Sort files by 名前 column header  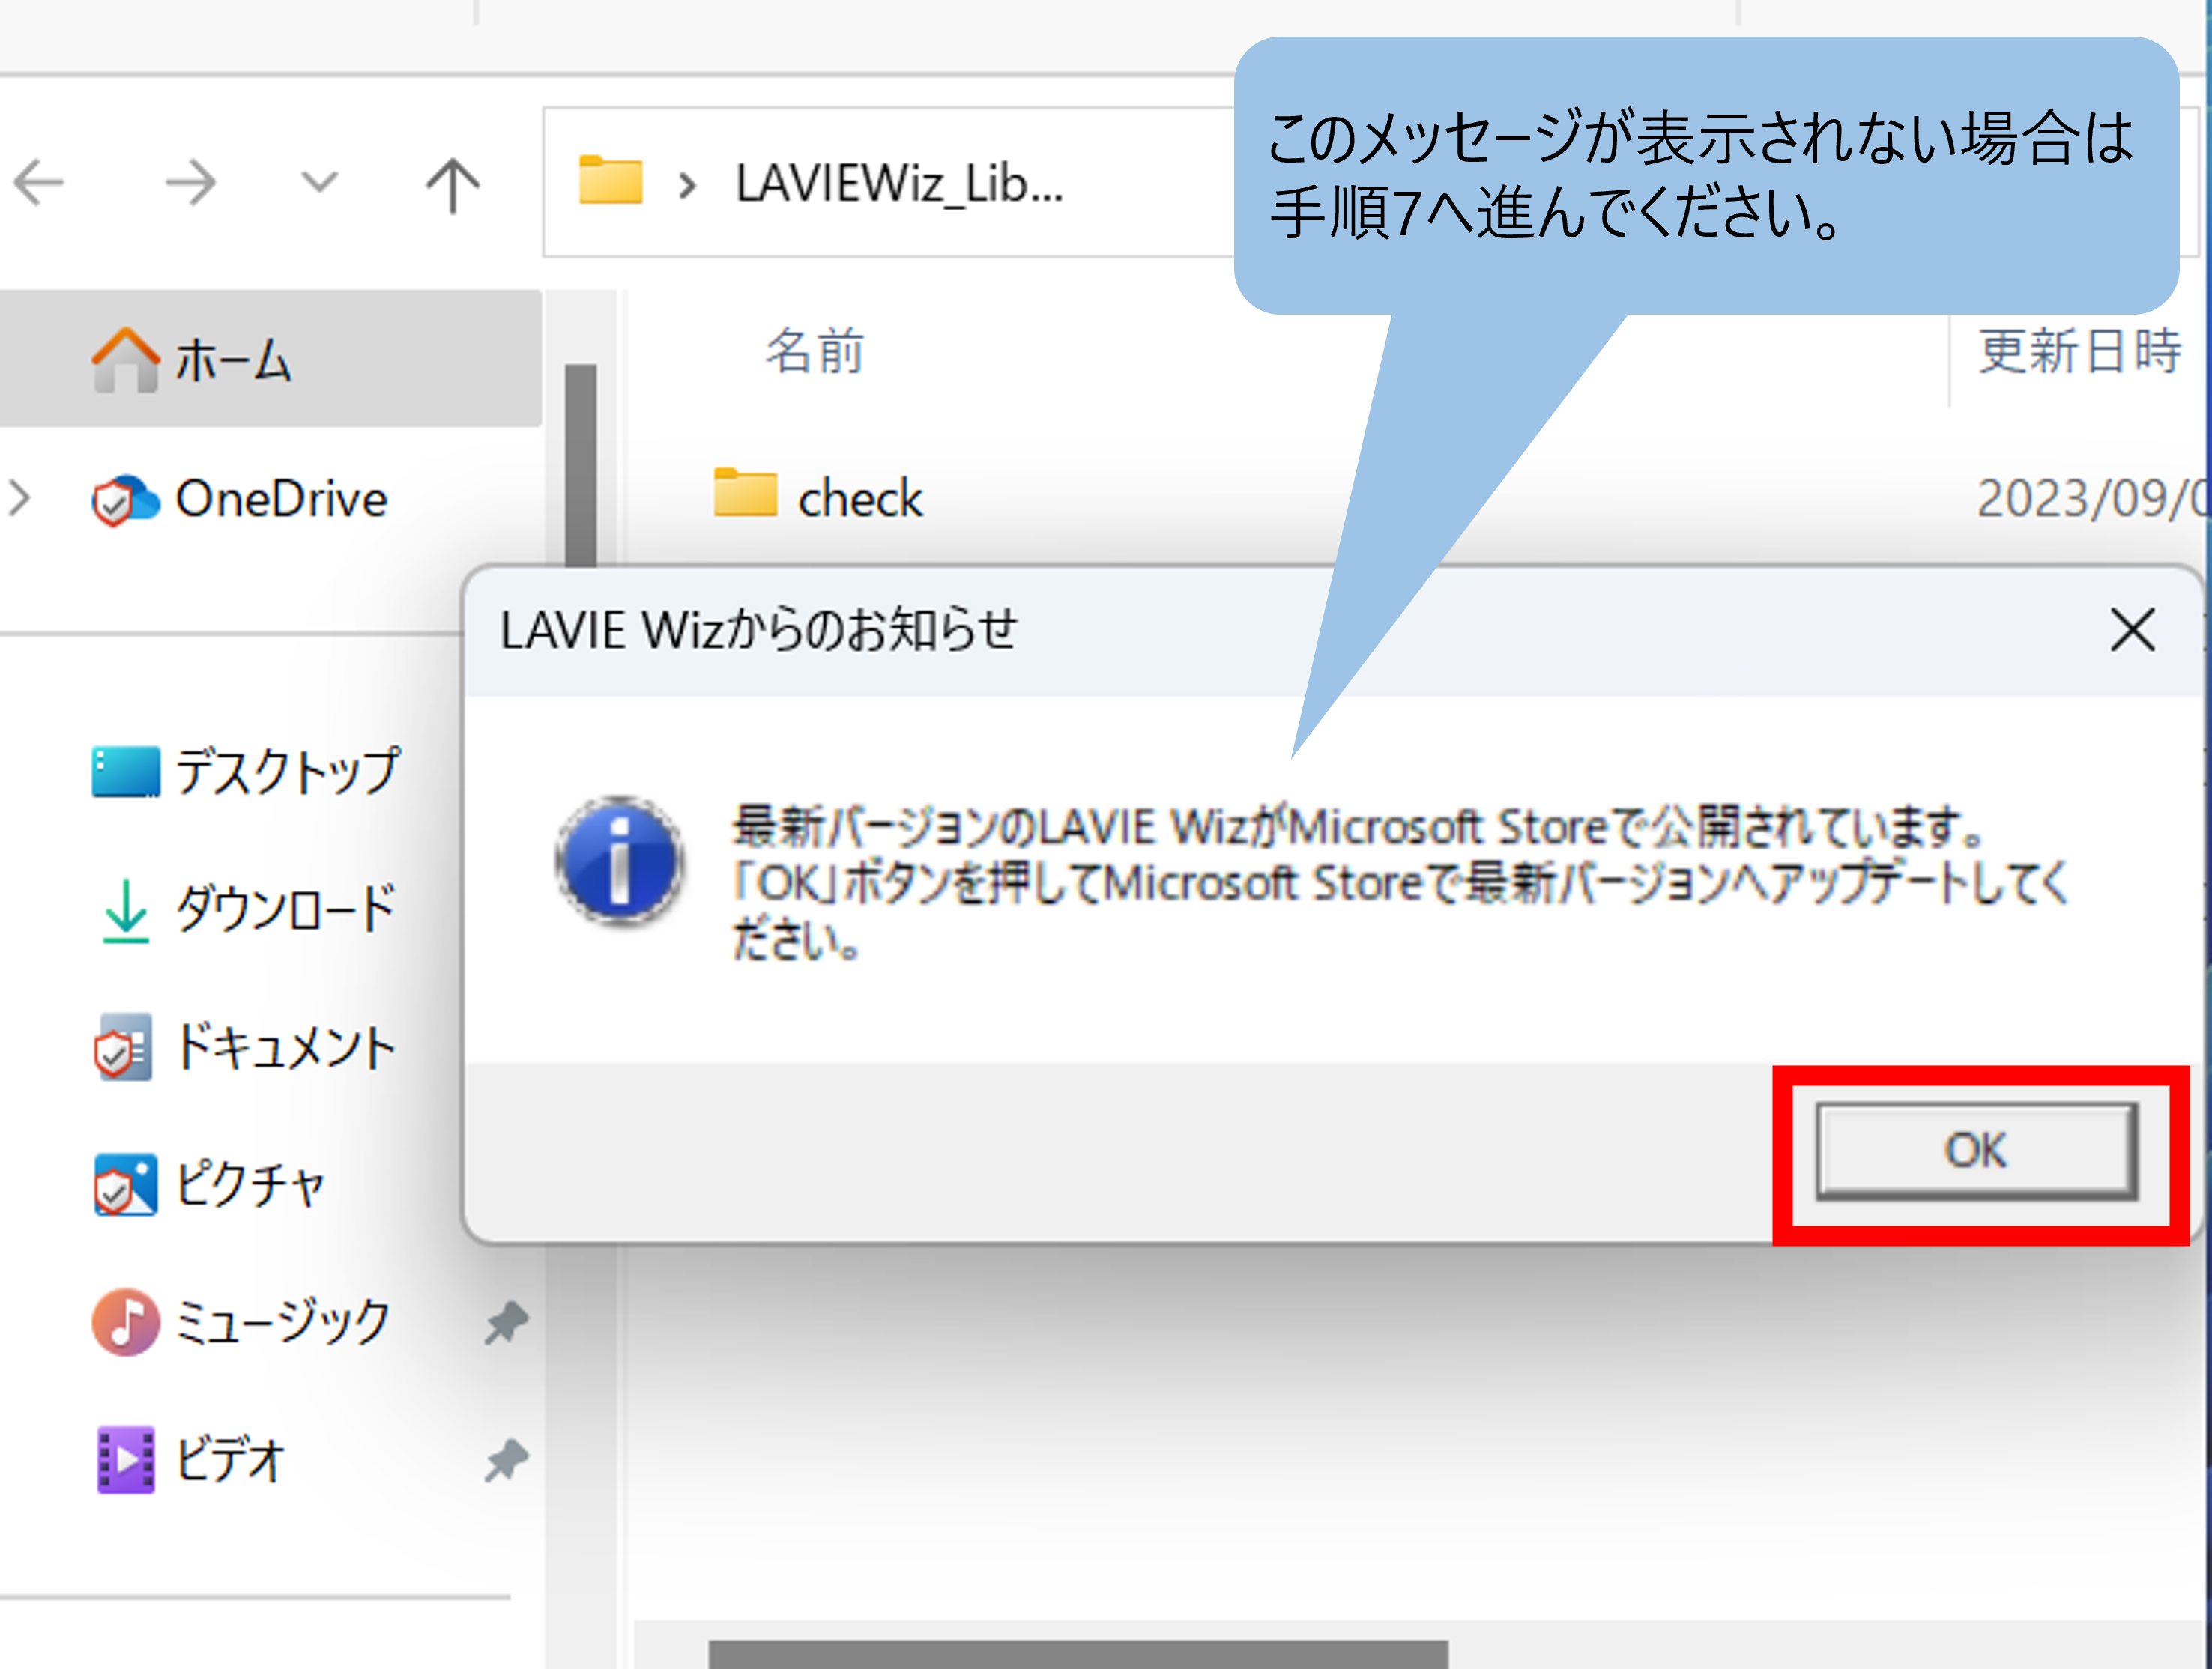[815, 351]
